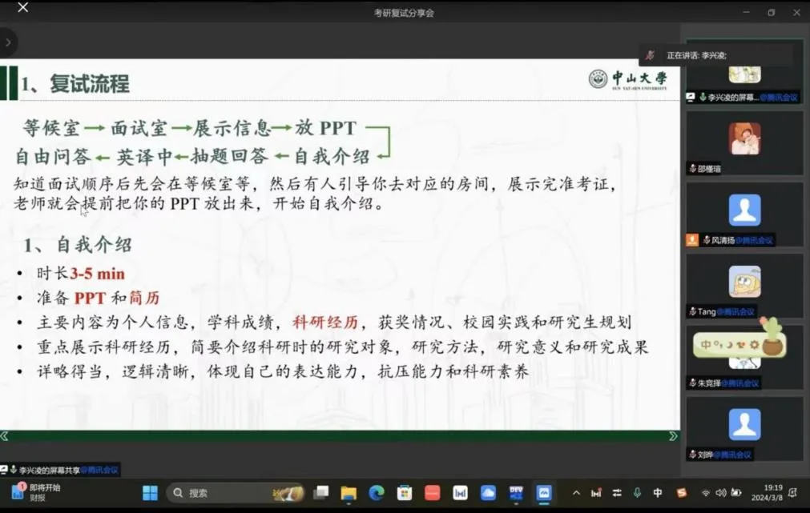
Task: Open the 即将开始 财报 news widget
Action: click(x=36, y=492)
